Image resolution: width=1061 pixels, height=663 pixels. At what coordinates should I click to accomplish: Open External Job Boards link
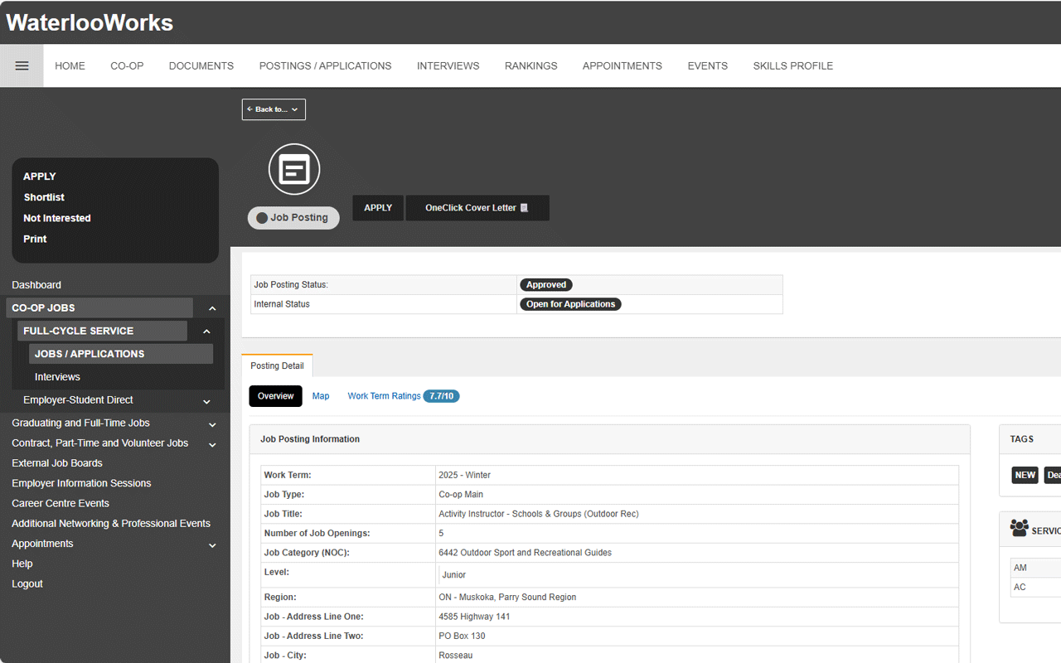pos(57,463)
